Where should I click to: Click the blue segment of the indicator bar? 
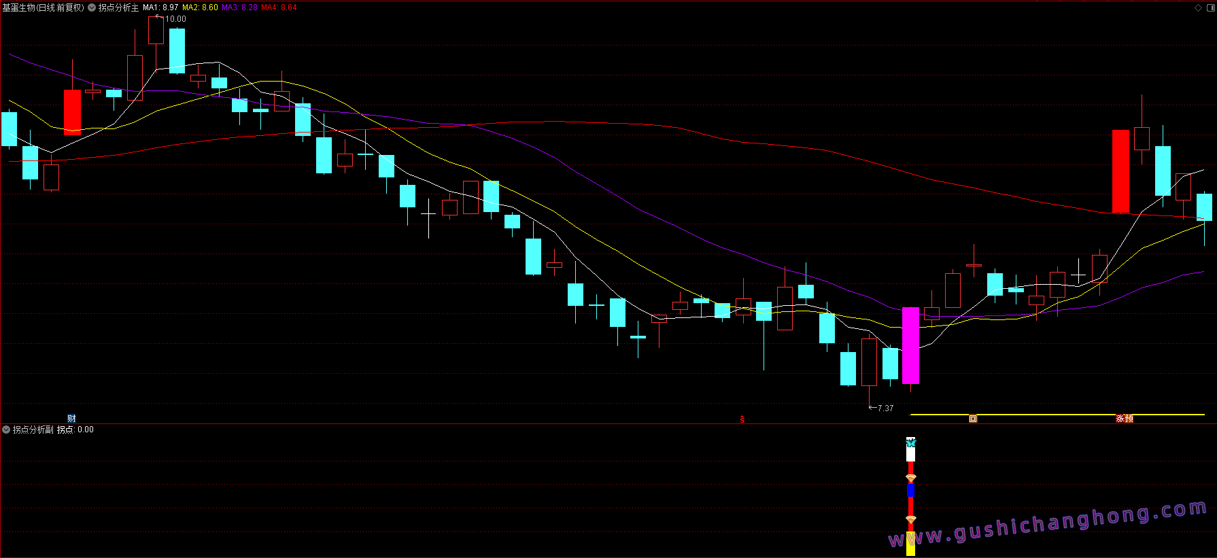coord(911,490)
